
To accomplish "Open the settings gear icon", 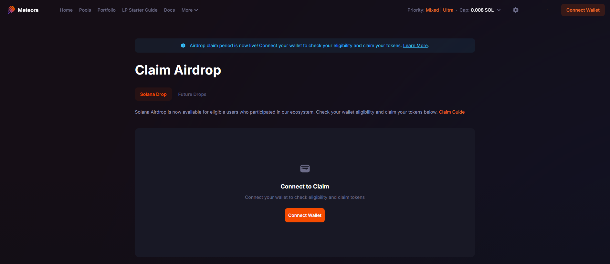I will click(516, 10).
